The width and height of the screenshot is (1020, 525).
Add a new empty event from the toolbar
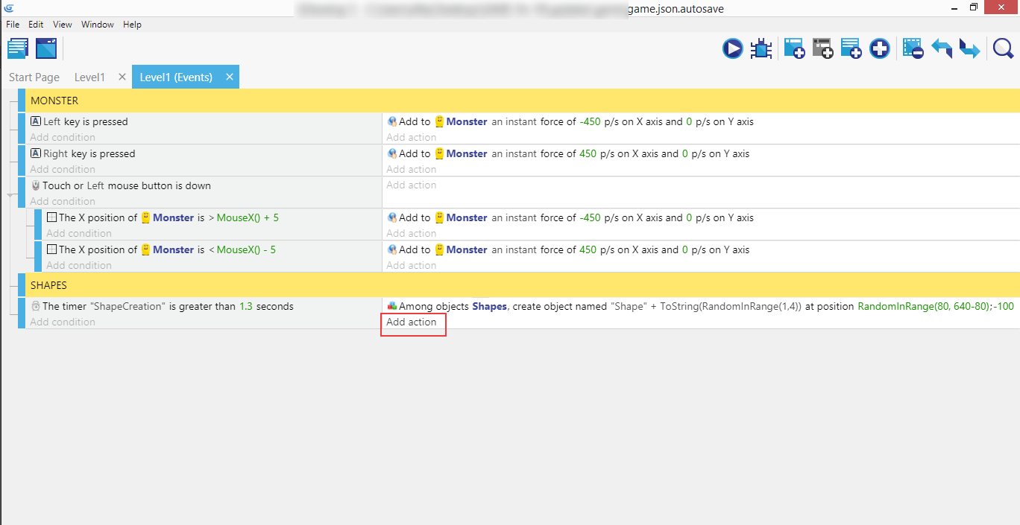coord(793,49)
